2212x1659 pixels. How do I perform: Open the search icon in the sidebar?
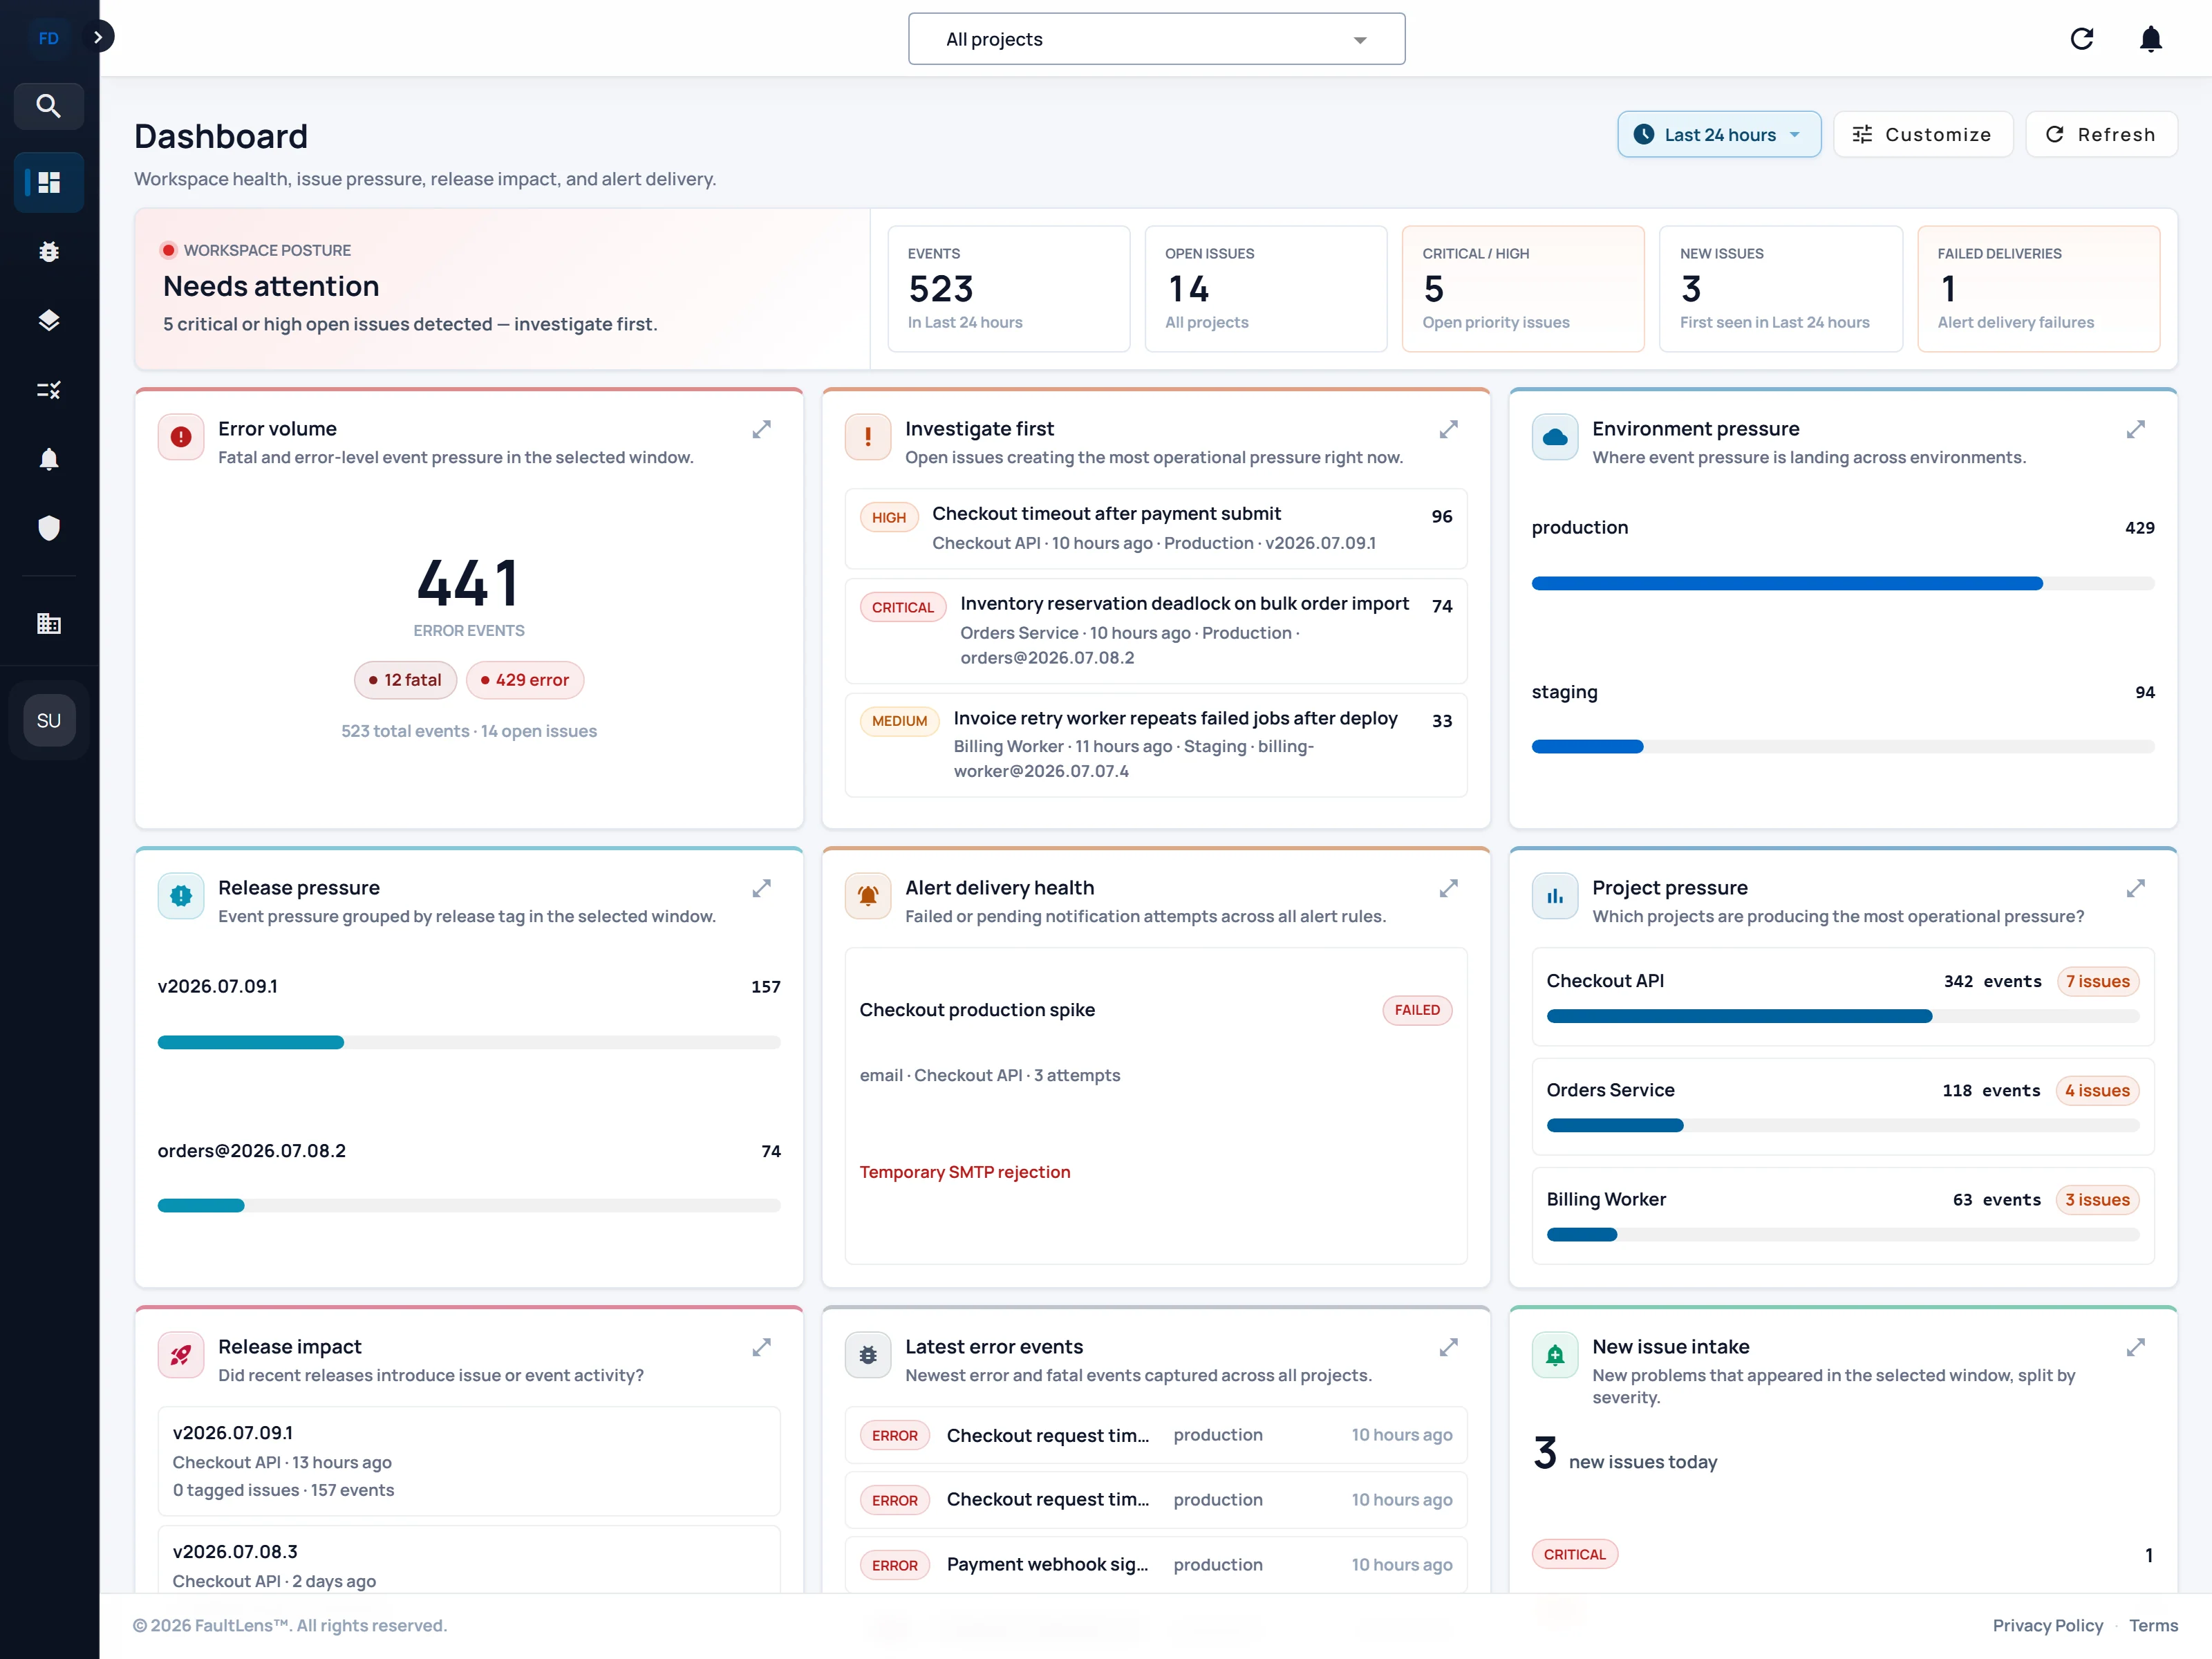48,106
